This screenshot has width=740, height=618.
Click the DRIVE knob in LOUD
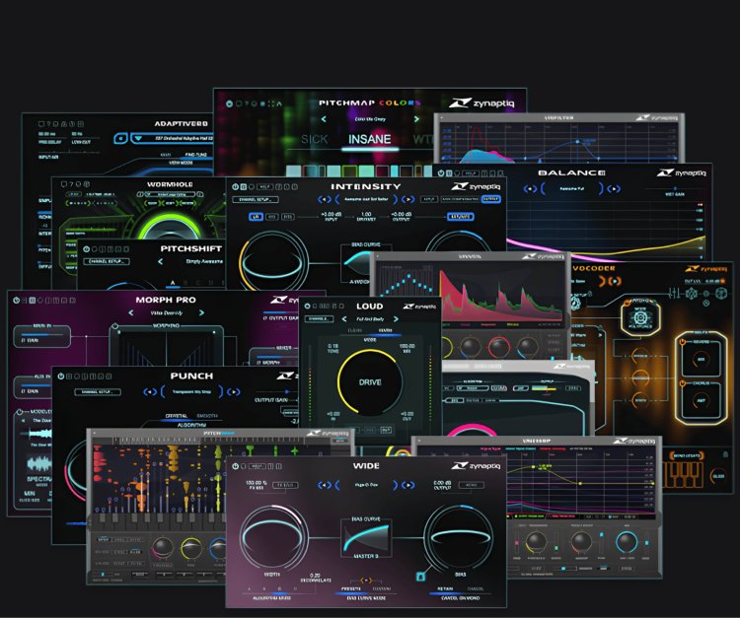tap(370, 381)
